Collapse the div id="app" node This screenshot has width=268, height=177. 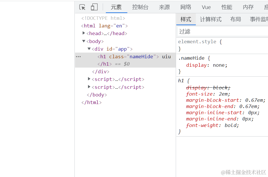pyautogui.click(x=89, y=49)
